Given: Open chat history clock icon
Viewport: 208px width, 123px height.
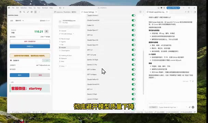Looking at the screenshot, I should click(188, 12).
